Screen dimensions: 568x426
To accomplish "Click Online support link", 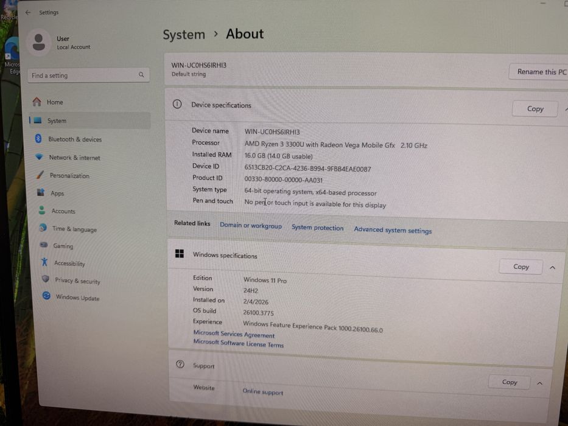I will [x=262, y=391].
